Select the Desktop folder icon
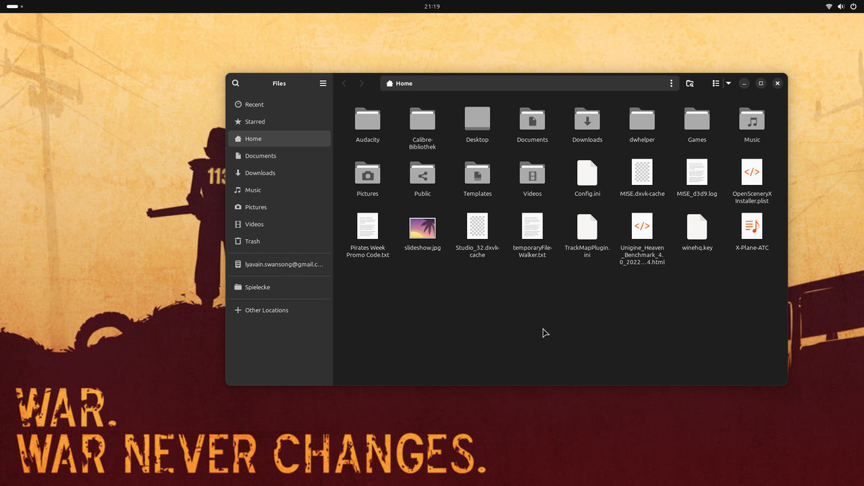The height and width of the screenshot is (486, 864). (x=477, y=118)
